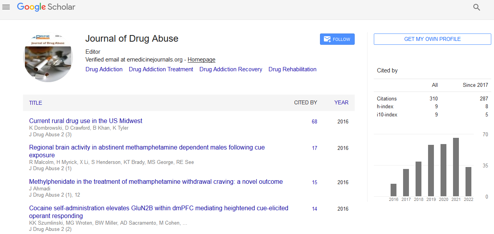Click Get My Own Profile button

pos(432,39)
